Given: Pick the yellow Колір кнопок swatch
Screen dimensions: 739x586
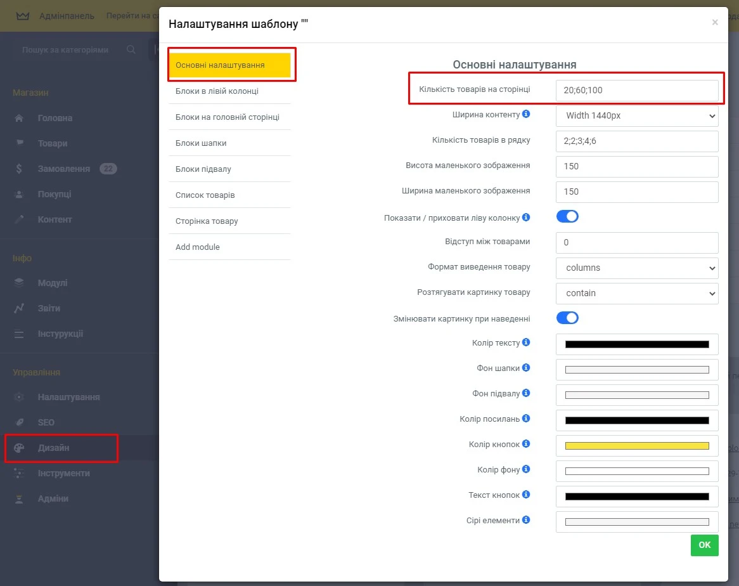Looking at the screenshot, I should [x=636, y=446].
